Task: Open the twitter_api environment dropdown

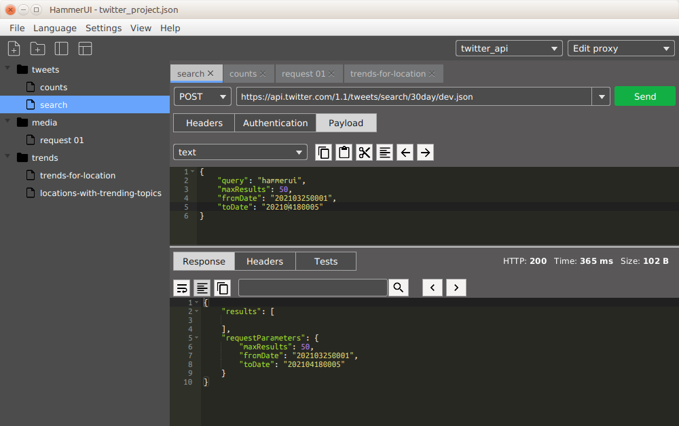Action: (509, 48)
